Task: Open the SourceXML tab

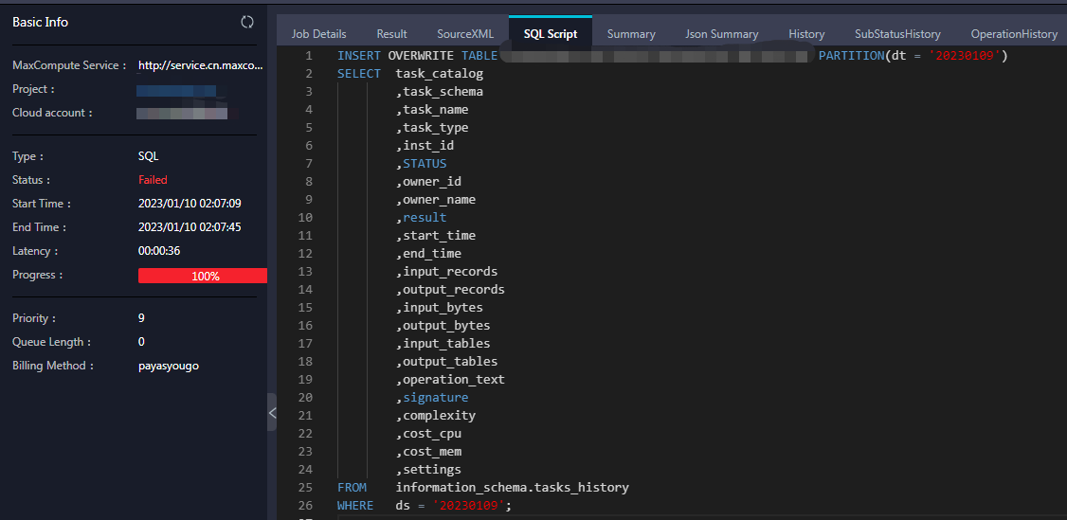Action: [465, 34]
